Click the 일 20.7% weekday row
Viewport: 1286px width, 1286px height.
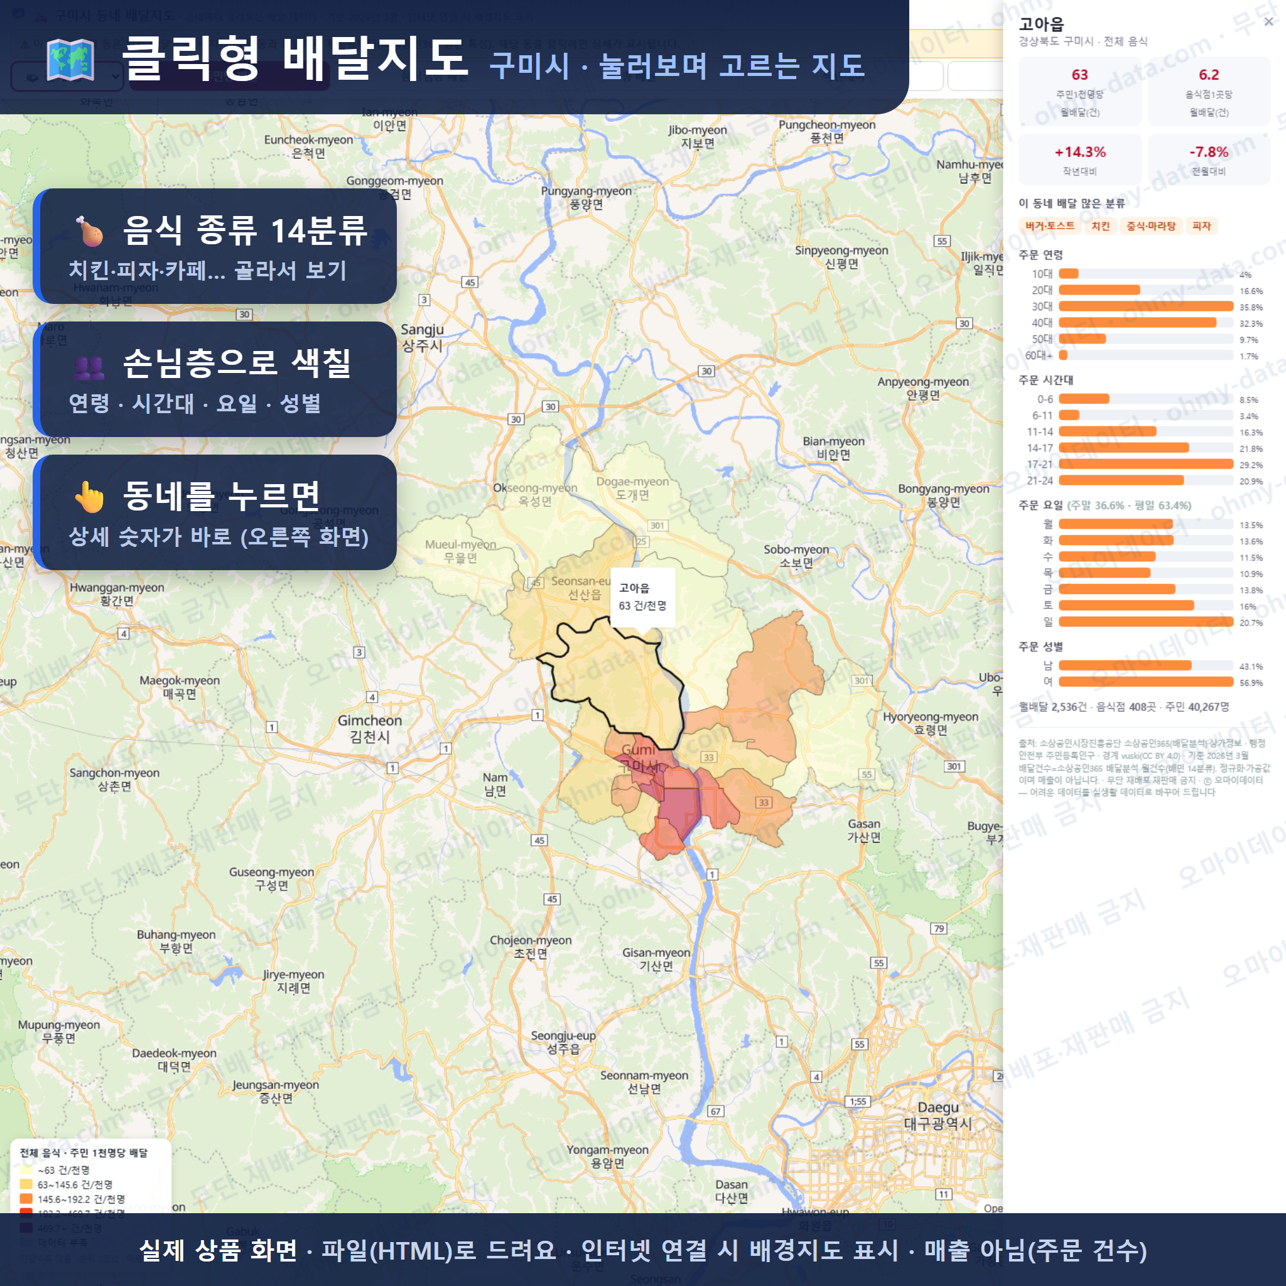[x=1144, y=622]
